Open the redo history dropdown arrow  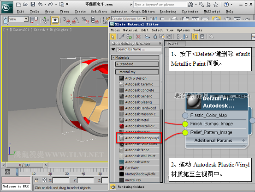(56, 5)
